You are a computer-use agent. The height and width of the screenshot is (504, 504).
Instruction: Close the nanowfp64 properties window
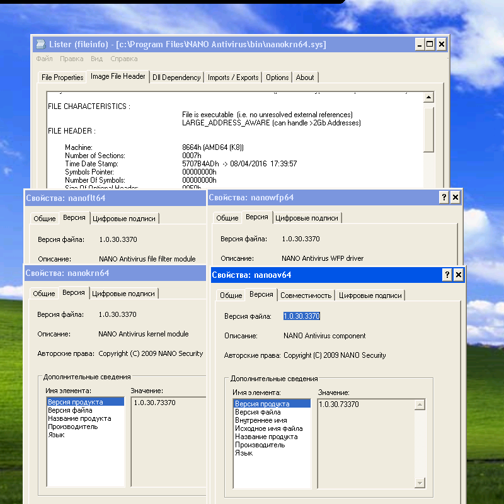[455, 197]
